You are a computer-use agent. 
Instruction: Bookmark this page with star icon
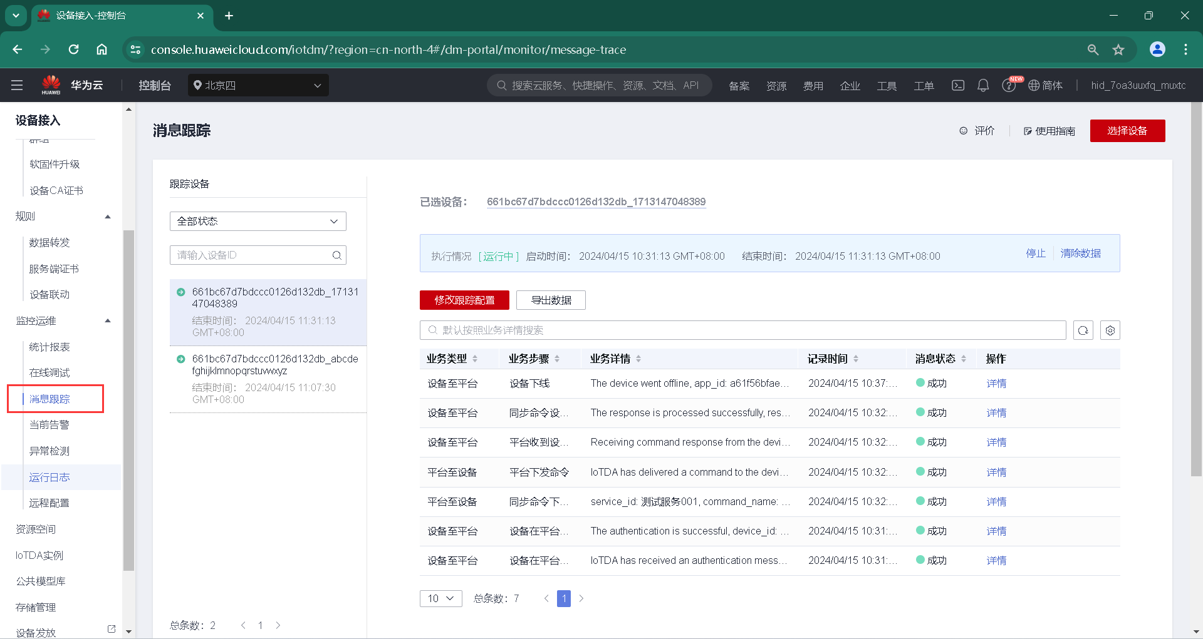coord(1118,49)
